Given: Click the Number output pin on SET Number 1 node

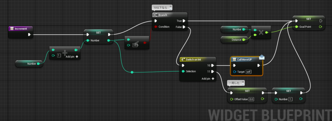Looking at the screenshot, I should coord(301,99).
